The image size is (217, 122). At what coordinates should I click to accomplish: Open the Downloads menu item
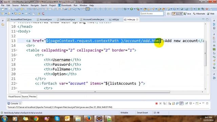(x=65, y=5)
